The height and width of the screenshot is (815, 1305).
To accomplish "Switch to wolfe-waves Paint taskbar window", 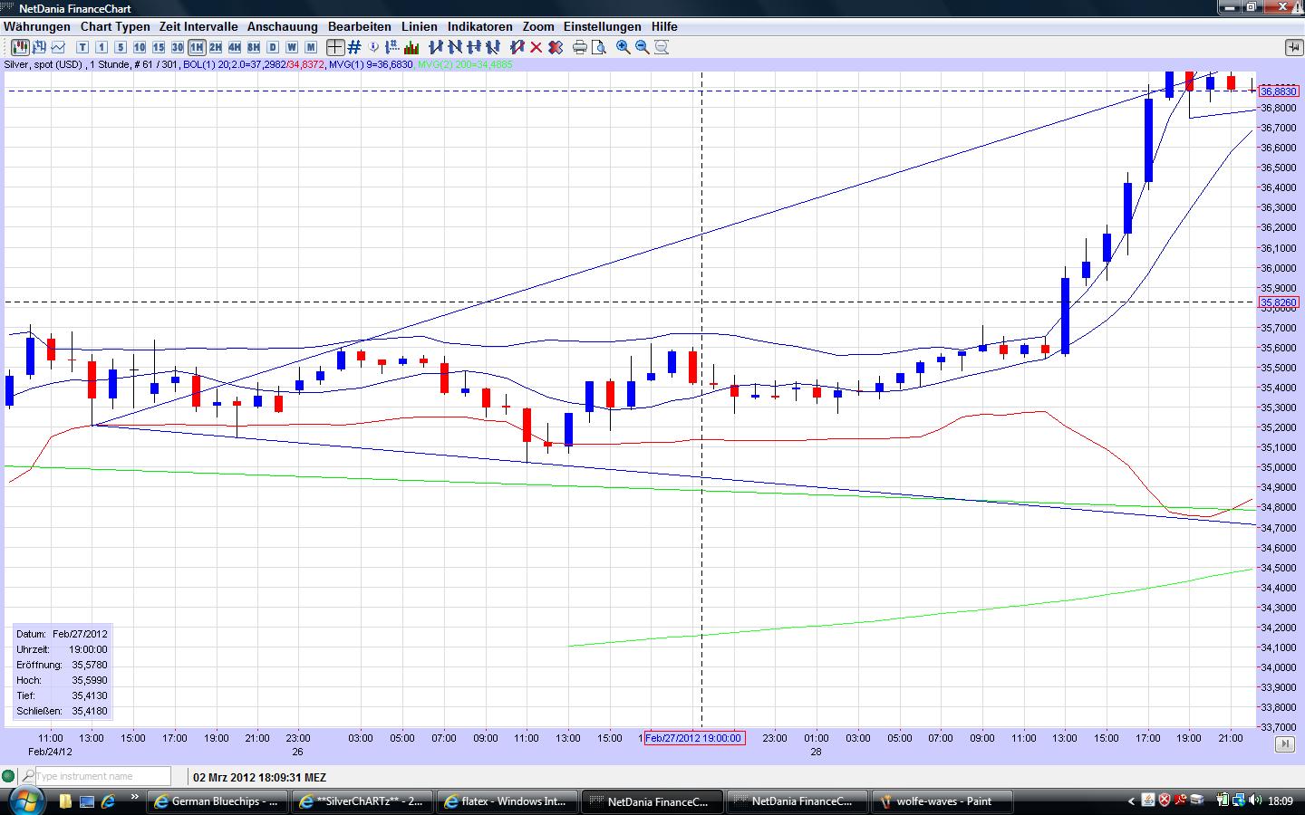I will point(942,801).
